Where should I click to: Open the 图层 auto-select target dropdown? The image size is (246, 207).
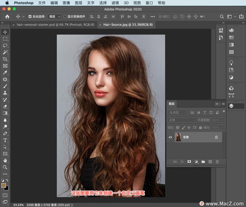pos(54,17)
